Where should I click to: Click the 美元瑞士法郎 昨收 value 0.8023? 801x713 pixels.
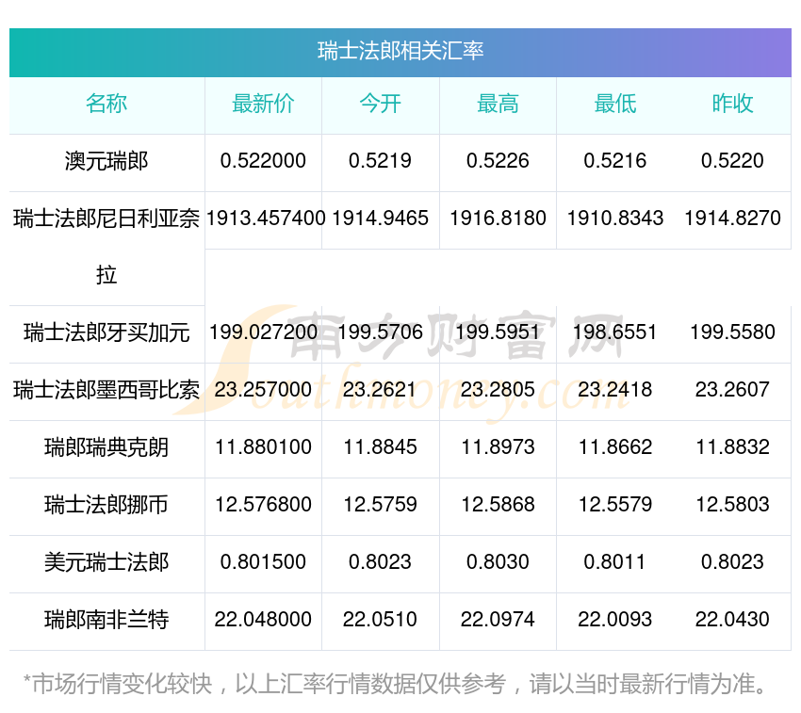(732, 562)
